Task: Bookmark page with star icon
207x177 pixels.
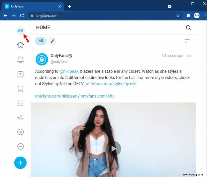Action: coord(178,16)
